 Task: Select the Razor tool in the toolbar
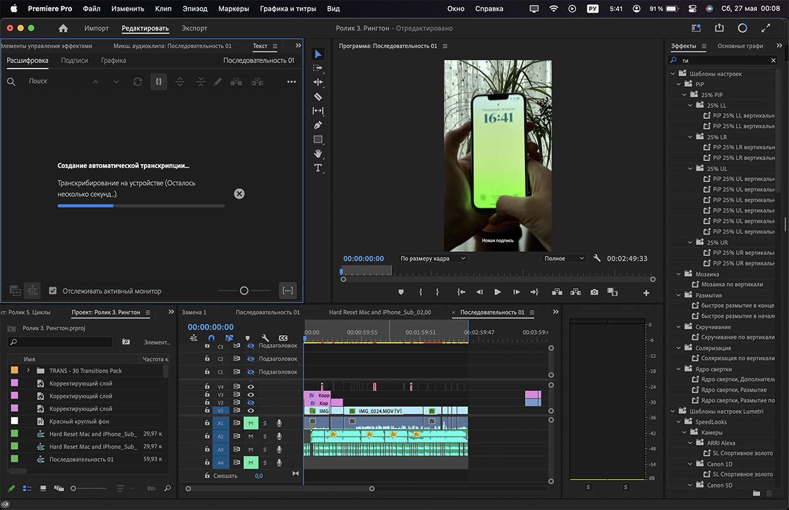[318, 97]
